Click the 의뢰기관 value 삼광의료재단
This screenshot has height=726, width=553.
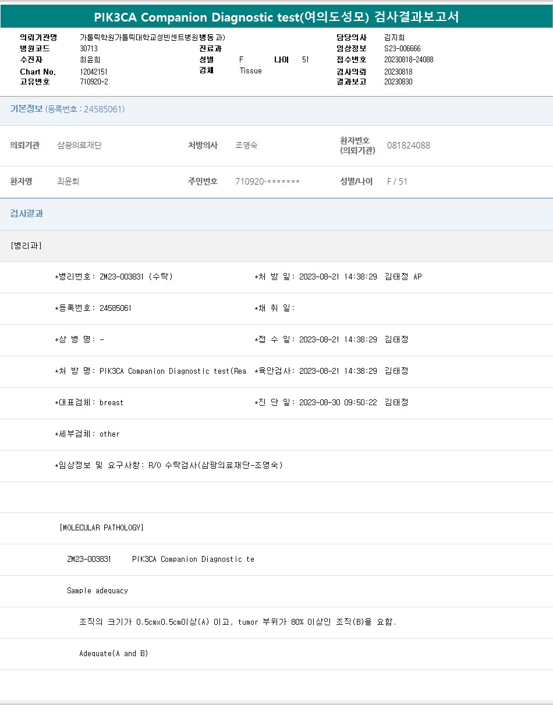[x=79, y=146]
